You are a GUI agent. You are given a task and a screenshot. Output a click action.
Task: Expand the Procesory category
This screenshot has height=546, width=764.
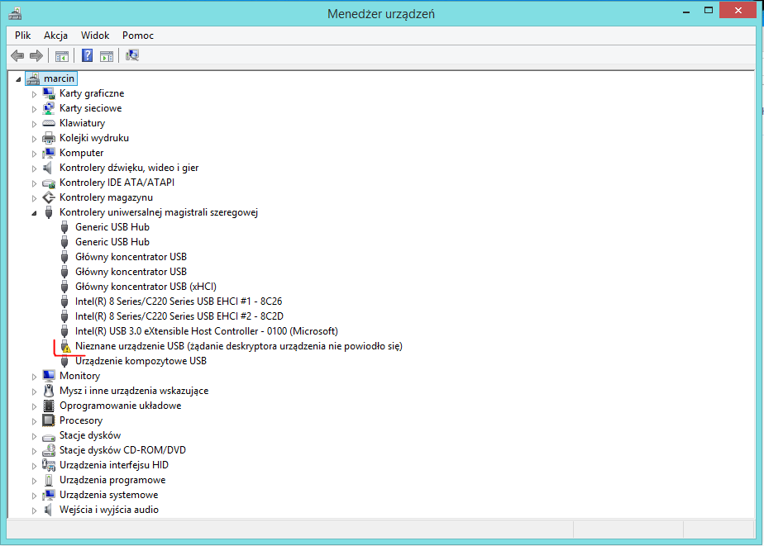pos(34,421)
